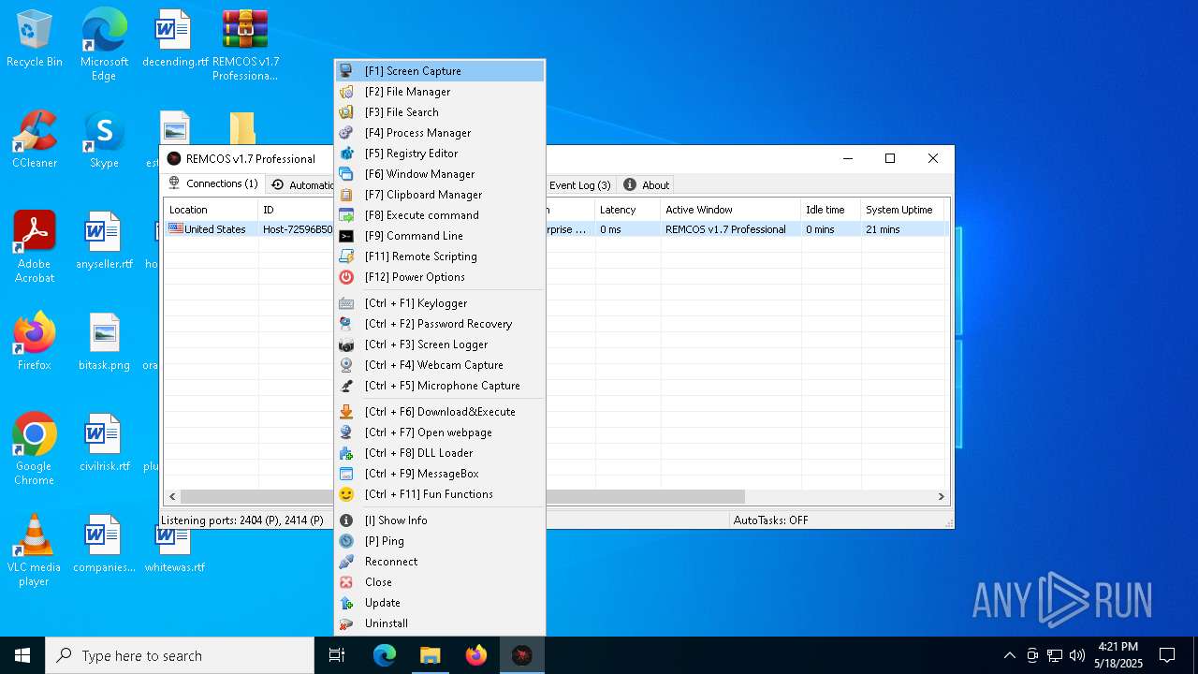Select the Close entry in context menu
The width and height of the screenshot is (1198, 674).
tap(440, 582)
